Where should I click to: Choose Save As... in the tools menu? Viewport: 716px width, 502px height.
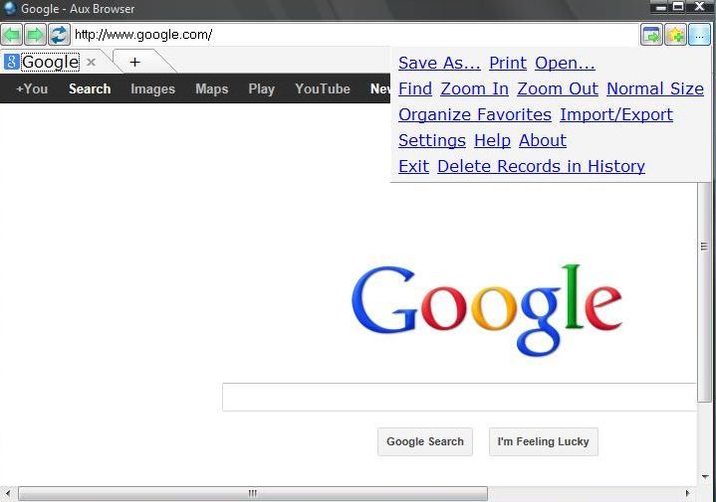coord(439,63)
